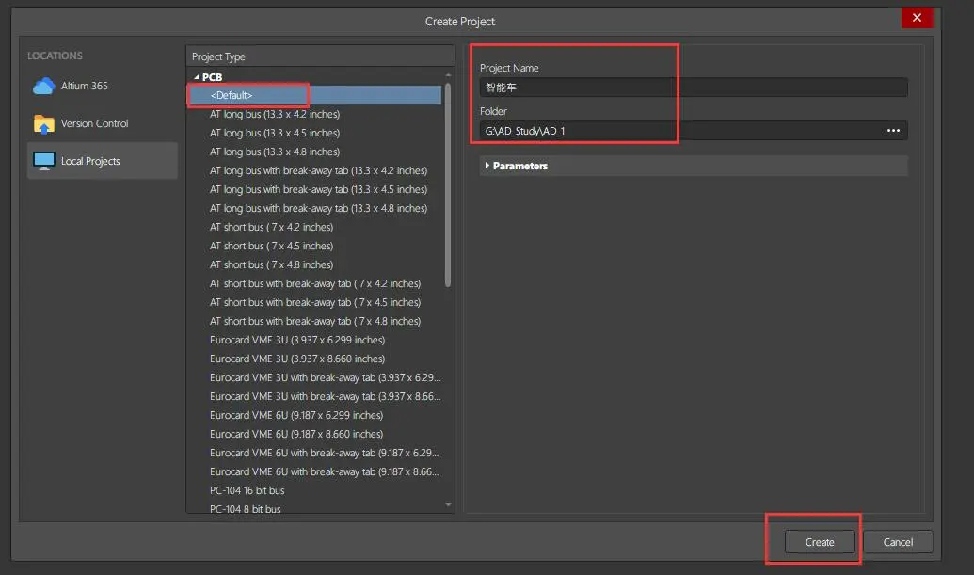Image resolution: width=974 pixels, height=575 pixels.
Task: Click the Cancel button
Action: [898, 542]
